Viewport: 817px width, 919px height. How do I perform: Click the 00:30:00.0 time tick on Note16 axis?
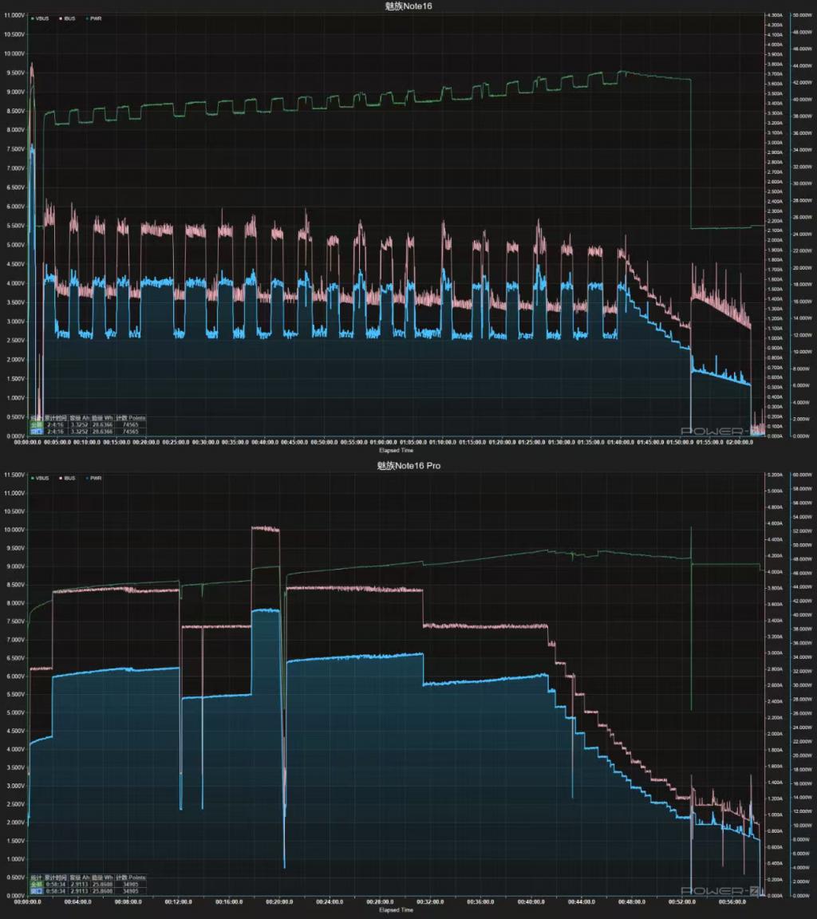(206, 443)
